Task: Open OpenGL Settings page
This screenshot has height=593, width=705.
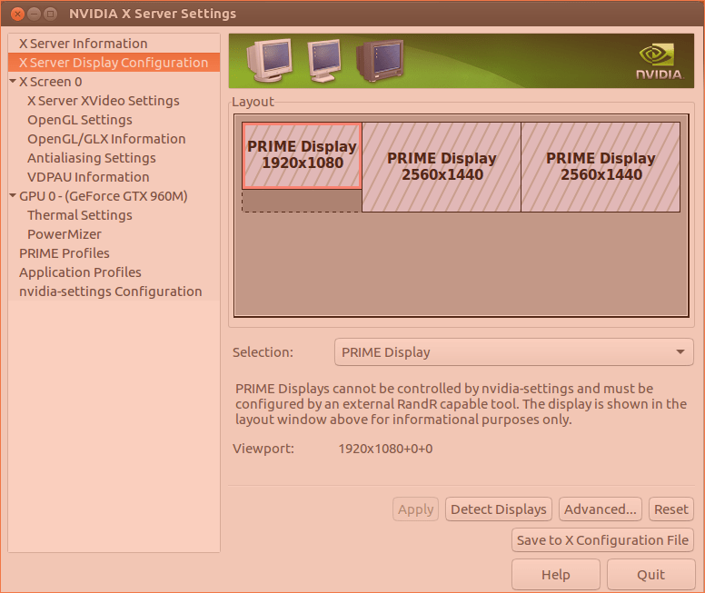Action: pyautogui.click(x=80, y=120)
